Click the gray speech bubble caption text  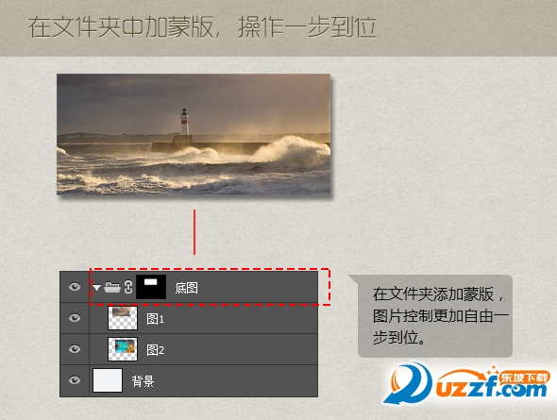439,315
